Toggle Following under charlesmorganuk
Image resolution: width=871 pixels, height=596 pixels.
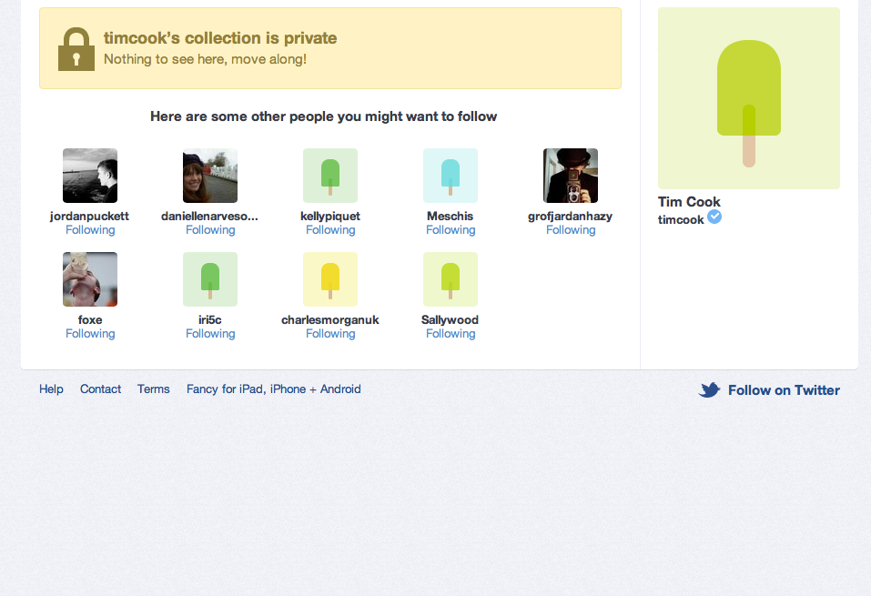(x=330, y=334)
